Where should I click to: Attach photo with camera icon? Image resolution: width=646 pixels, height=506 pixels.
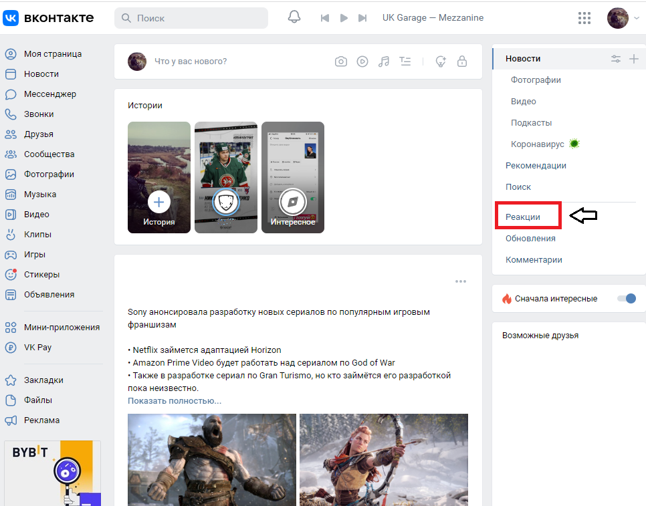coord(340,61)
